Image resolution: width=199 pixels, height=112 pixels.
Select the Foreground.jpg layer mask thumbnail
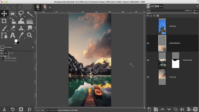tap(176, 60)
